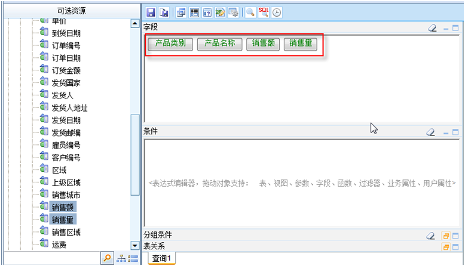Screen dimensions: 465x266
Task: Click the 分组条件 panel title
Action: click(158, 235)
